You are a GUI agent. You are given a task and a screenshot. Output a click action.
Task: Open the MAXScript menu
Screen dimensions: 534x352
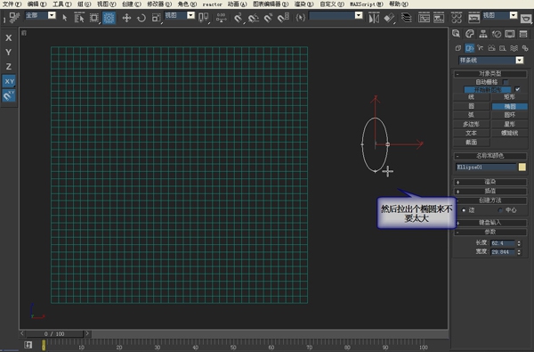pos(367,4)
